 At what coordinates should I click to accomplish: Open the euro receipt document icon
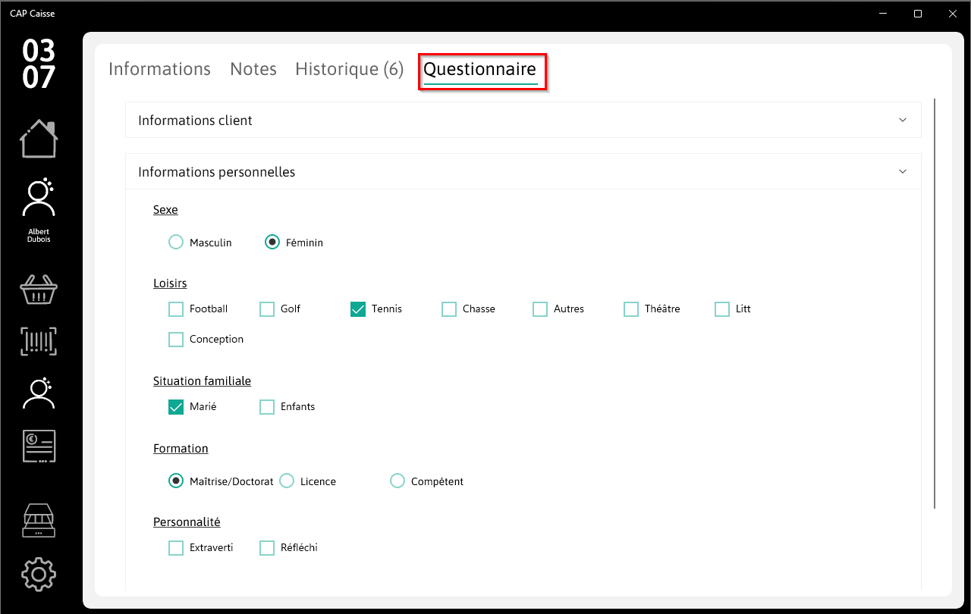pyautogui.click(x=39, y=446)
